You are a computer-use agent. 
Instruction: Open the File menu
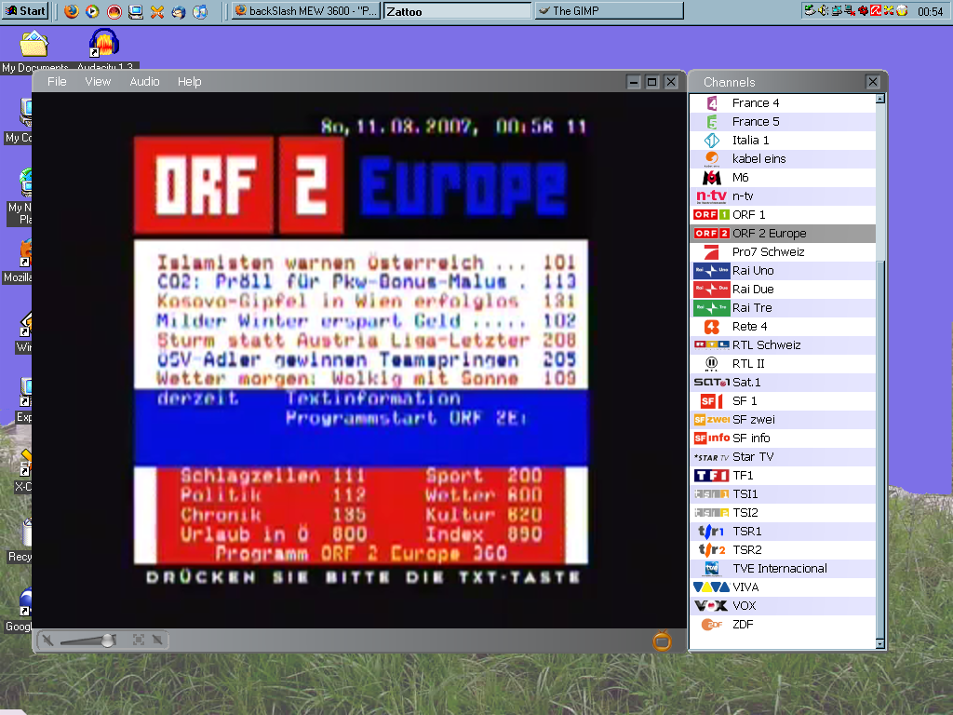tap(57, 82)
